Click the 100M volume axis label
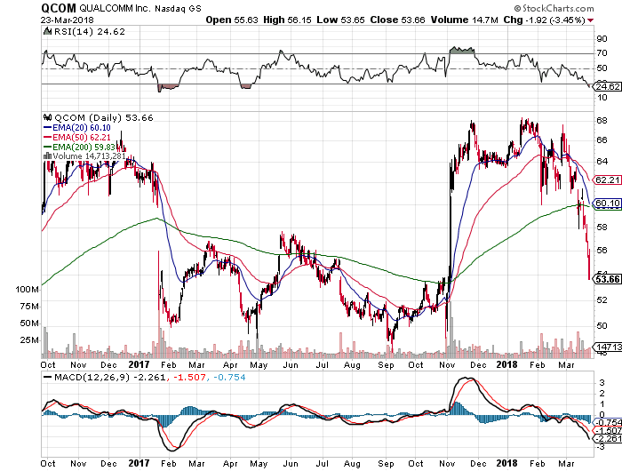 pyautogui.click(x=27, y=290)
